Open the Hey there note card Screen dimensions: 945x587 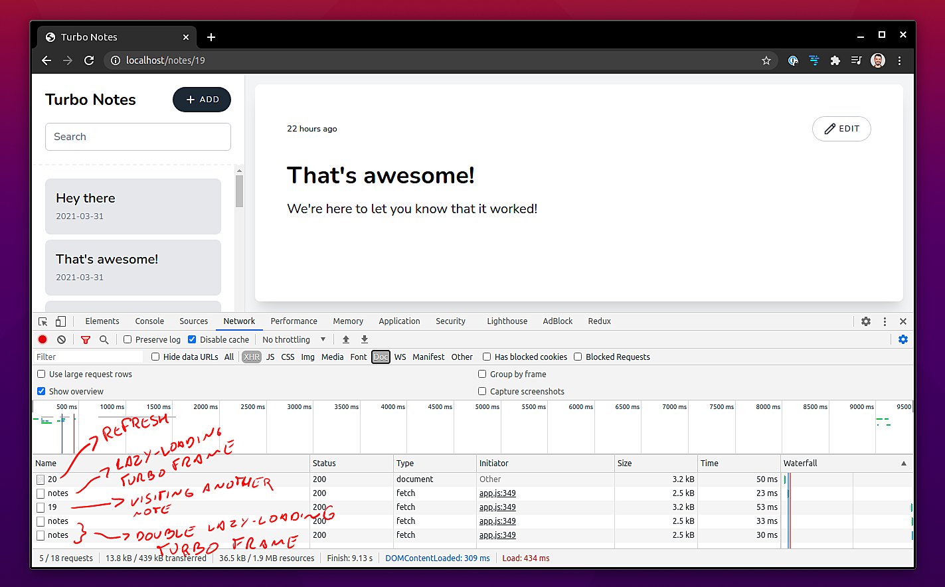133,207
